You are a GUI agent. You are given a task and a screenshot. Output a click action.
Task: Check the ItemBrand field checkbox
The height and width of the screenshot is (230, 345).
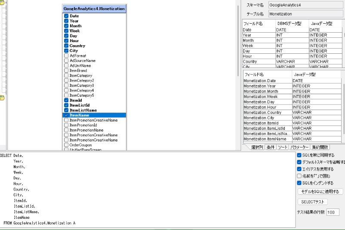(66, 71)
